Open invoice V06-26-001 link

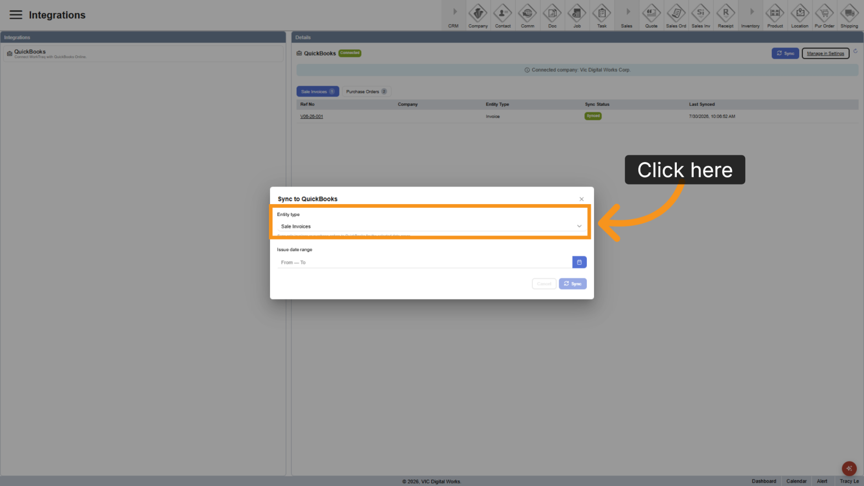click(312, 117)
